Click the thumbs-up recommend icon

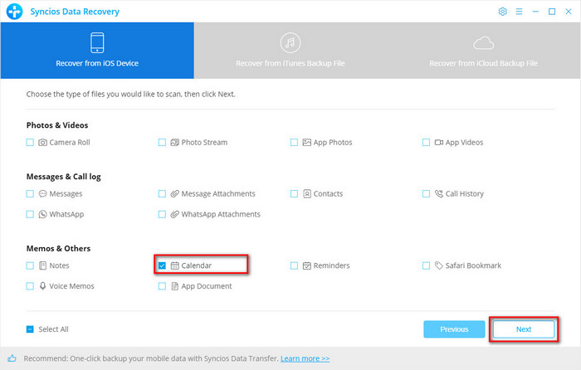(12, 358)
